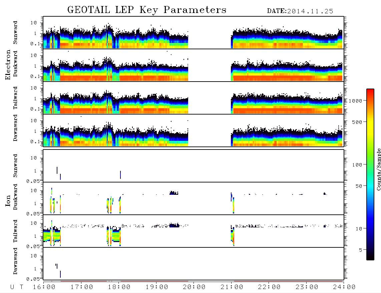Click the "10" tick of Electron Tailward panel
Viewport: 381px width, 293px height.
coord(34,88)
